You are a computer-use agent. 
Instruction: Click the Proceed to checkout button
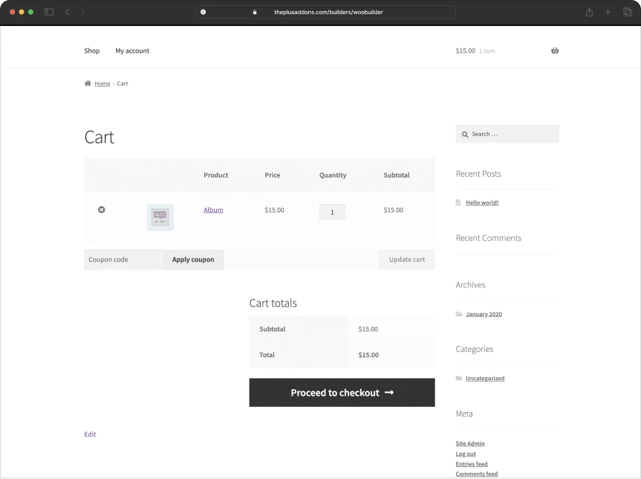point(342,392)
